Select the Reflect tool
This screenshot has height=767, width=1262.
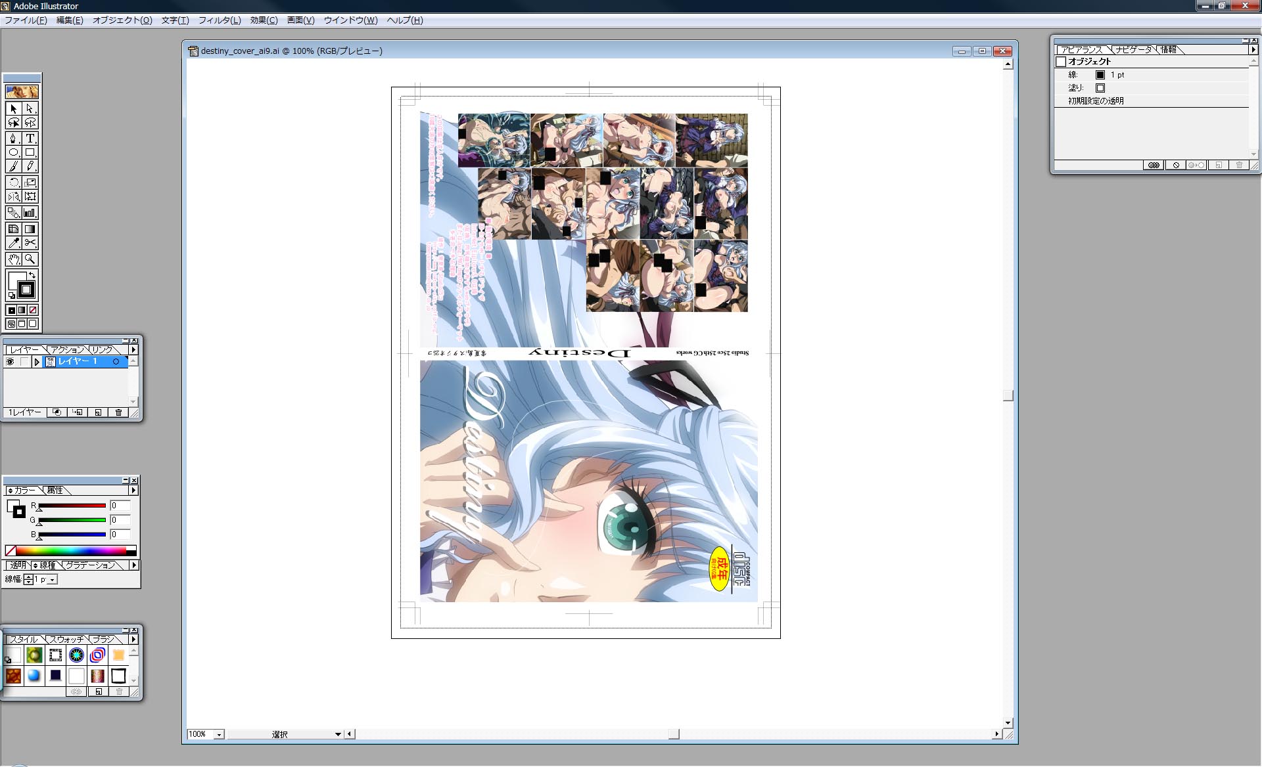(x=14, y=196)
